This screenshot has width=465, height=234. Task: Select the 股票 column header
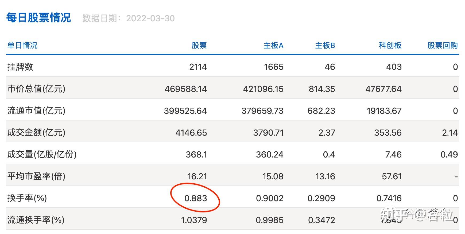click(x=199, y=45)
